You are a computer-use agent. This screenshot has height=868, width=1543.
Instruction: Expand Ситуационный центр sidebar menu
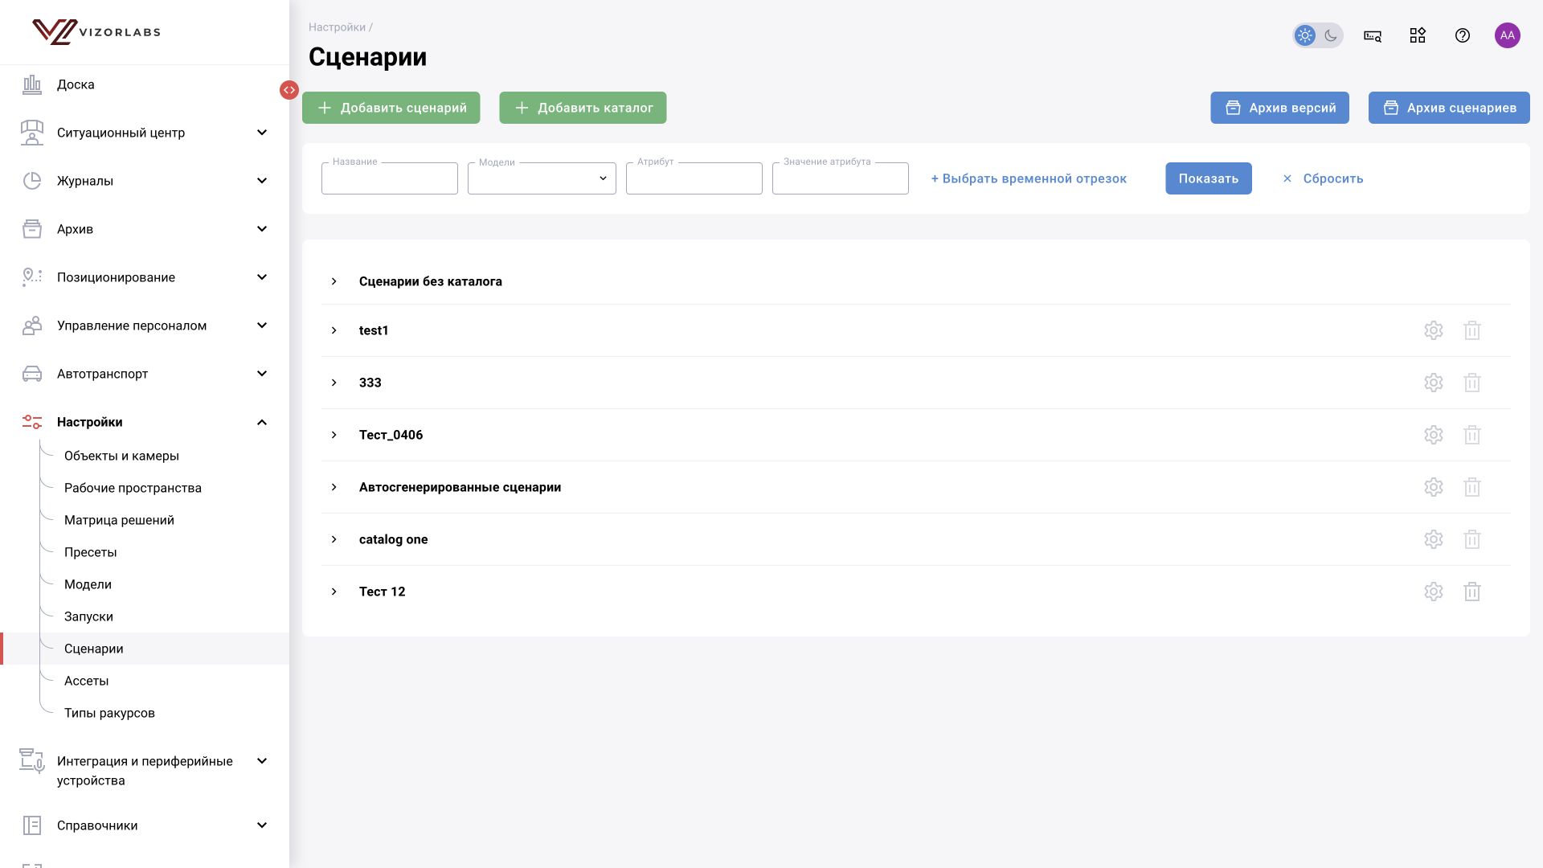pyautogui.click(x=145, y=133)
